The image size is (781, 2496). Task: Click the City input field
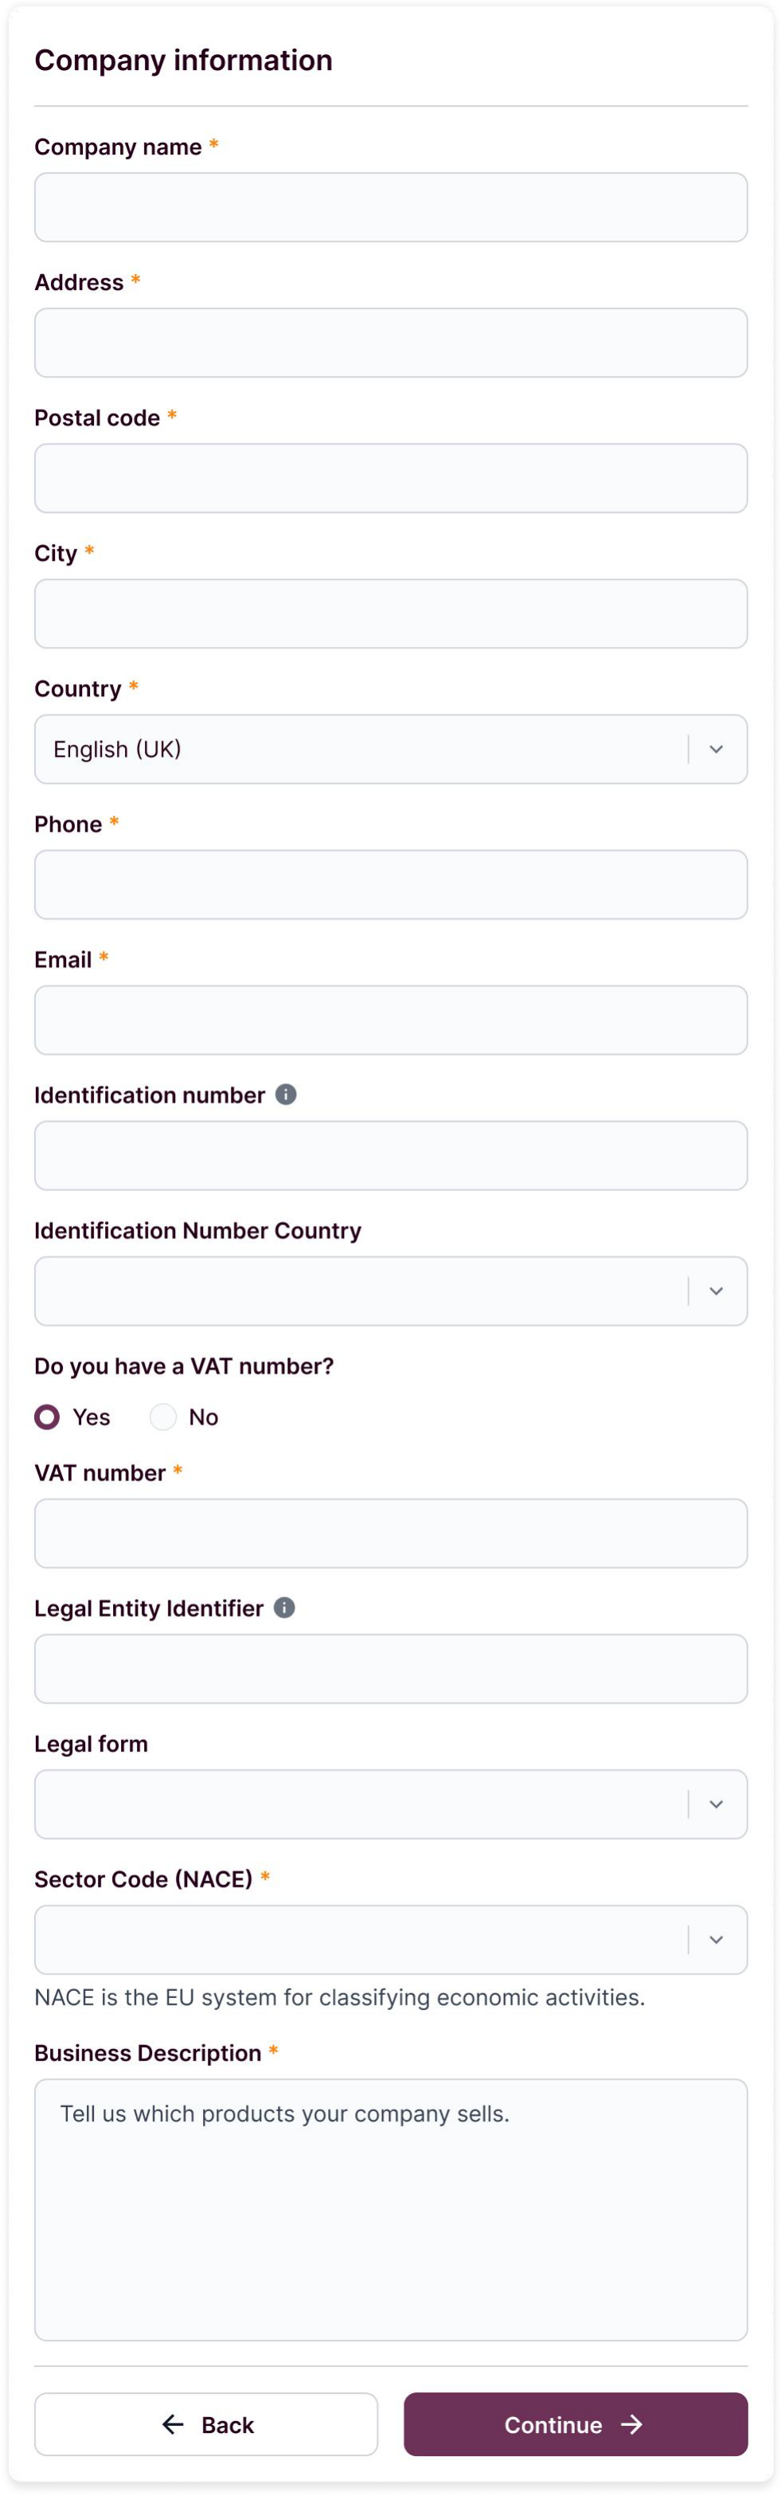tap(390, 614)
